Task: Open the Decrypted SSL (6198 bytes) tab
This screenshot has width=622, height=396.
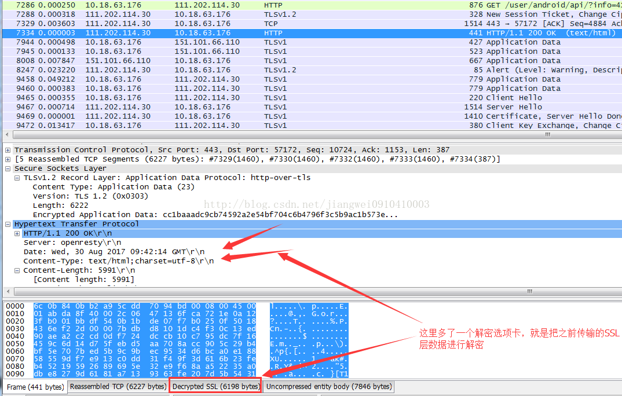Action: [x=216, y=387]
